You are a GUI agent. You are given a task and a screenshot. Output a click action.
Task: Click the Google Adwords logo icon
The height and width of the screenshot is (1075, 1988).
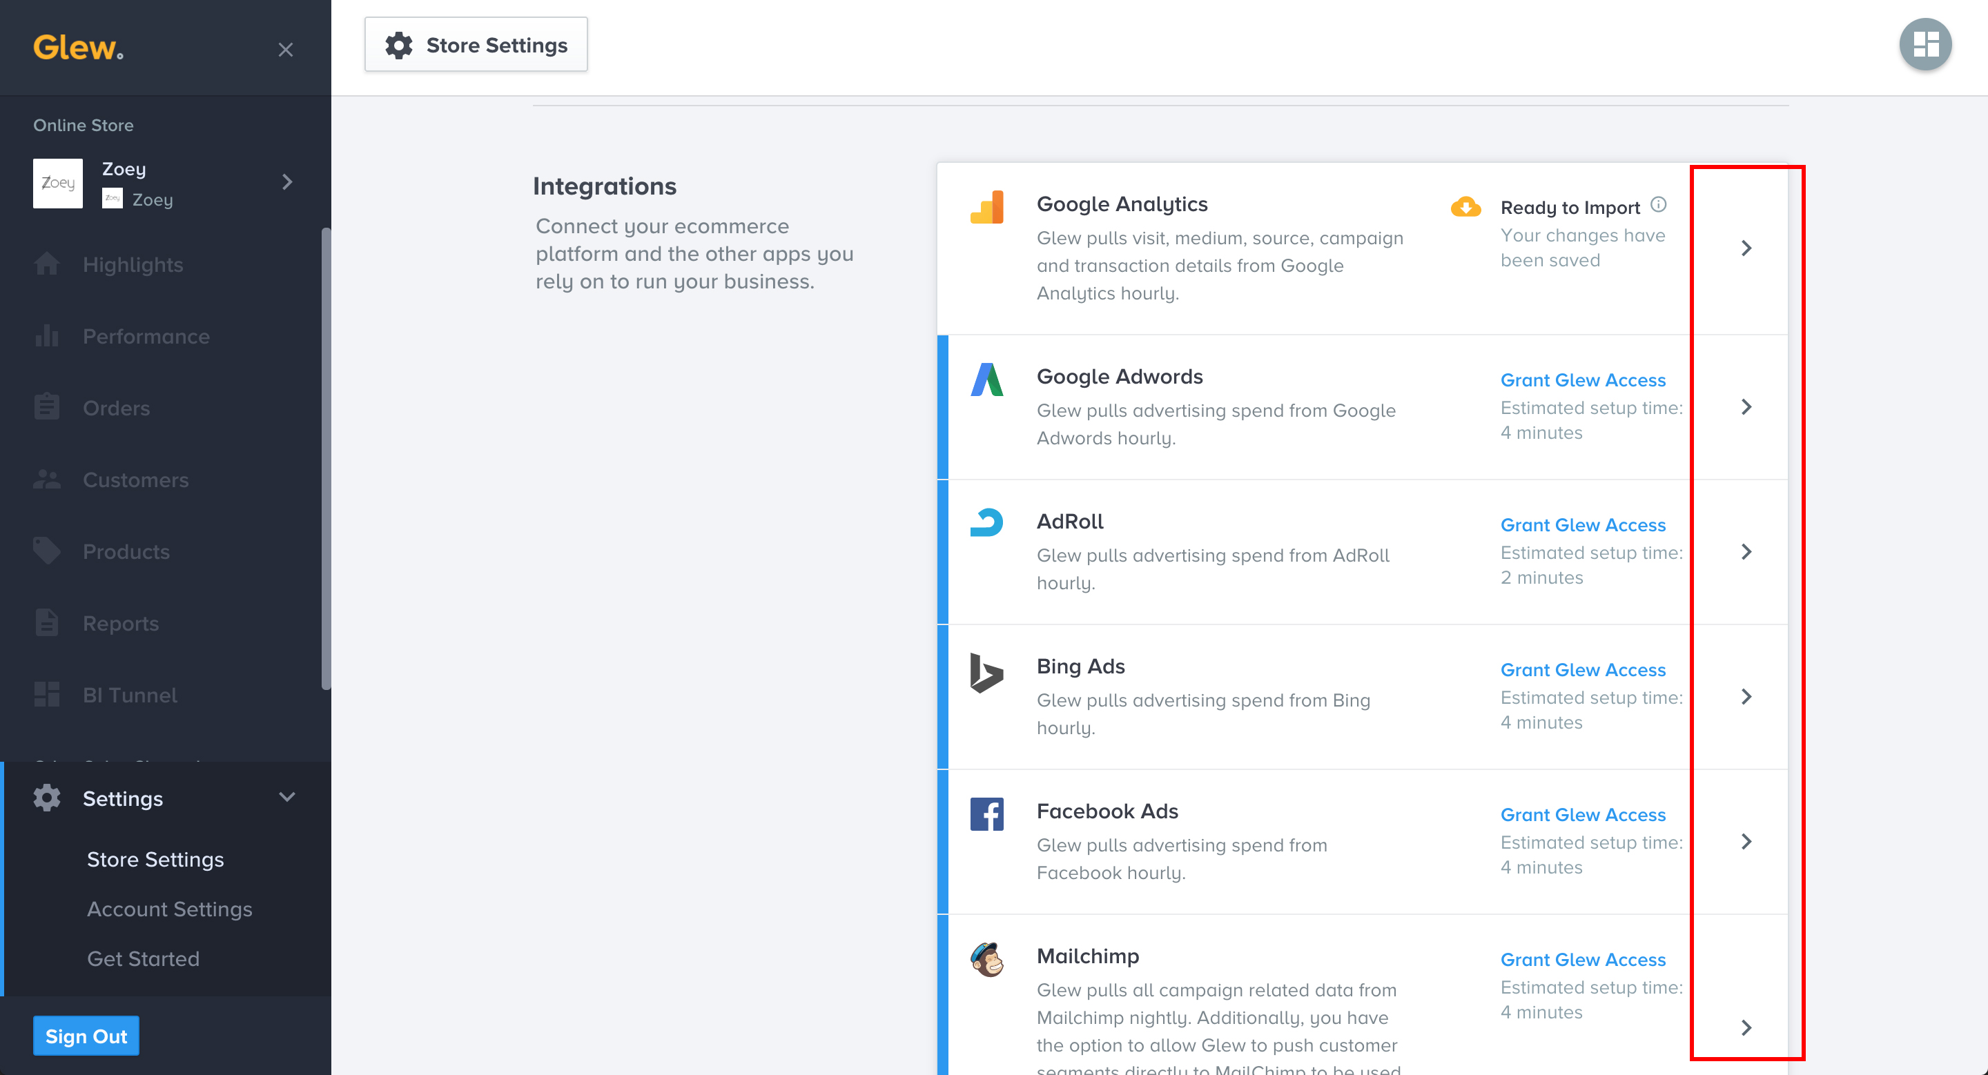click(986, 379)
